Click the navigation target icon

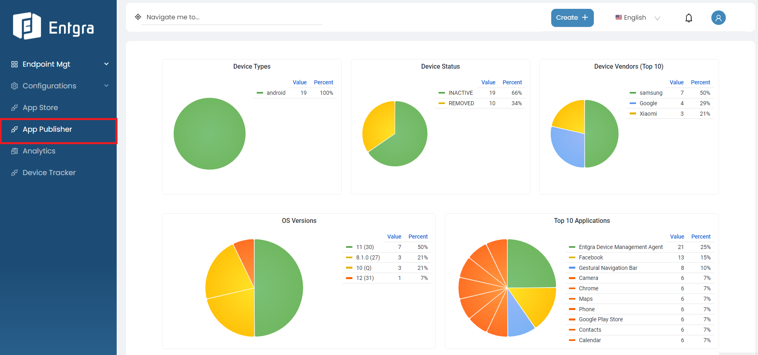tap(138, 17)
